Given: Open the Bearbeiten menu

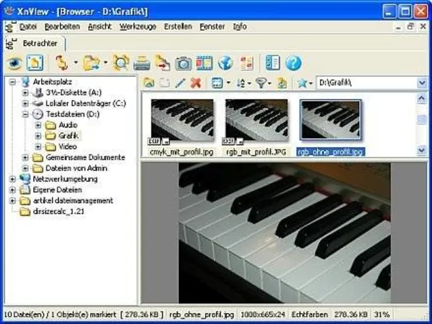Looking at the screenshot, I should [x=62, y=27].
